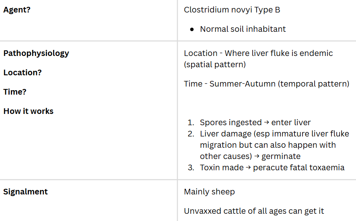
Task: Click the "Time?" label in left column
Action: pyautogui.click(x=15, y=92)
